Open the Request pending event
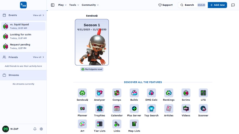The image size is (239, 134). tap(23, 46)
